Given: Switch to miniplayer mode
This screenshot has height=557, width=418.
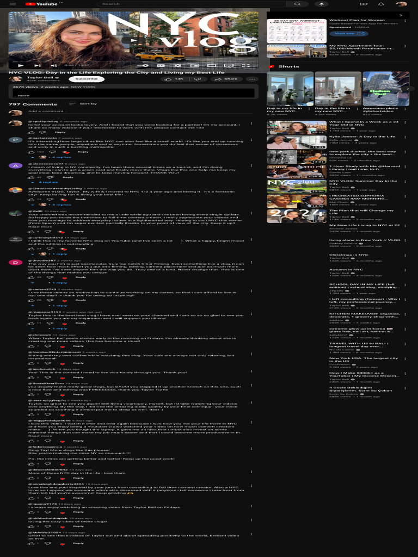Looking at the screenshot, I should tap(194, 65).
